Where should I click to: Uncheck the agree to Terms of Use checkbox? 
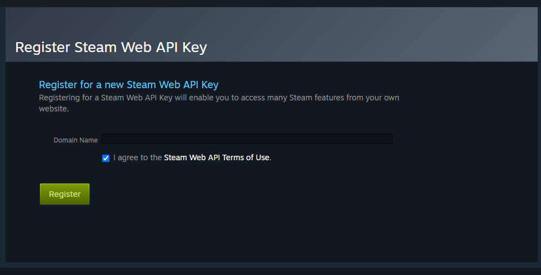click(106, 158)
